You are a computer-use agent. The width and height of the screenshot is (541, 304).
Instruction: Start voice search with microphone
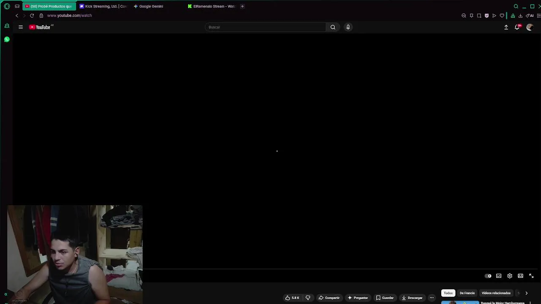348,27
